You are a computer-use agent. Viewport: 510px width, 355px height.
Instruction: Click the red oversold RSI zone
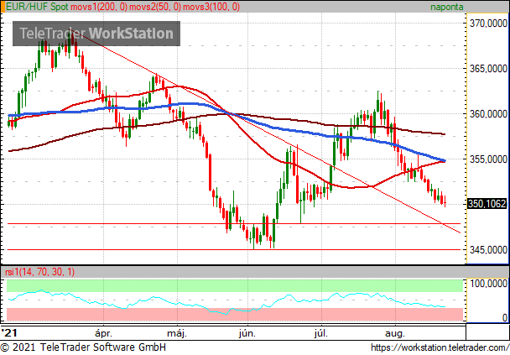click(235, 315)
